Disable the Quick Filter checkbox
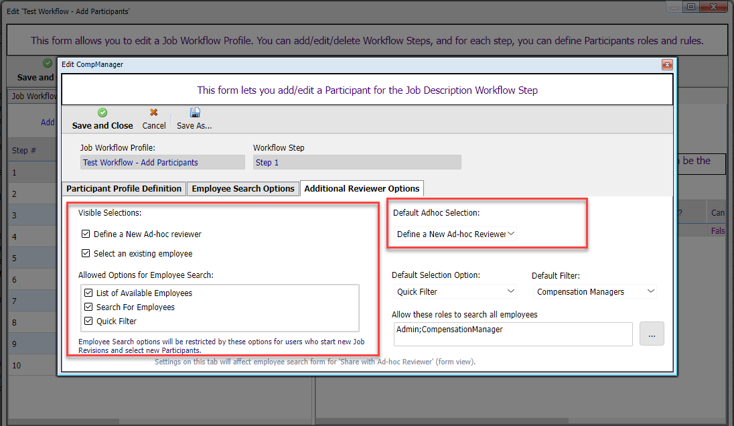Image resolution: width=734 pixels, height=426 pixels. (89, 322)
